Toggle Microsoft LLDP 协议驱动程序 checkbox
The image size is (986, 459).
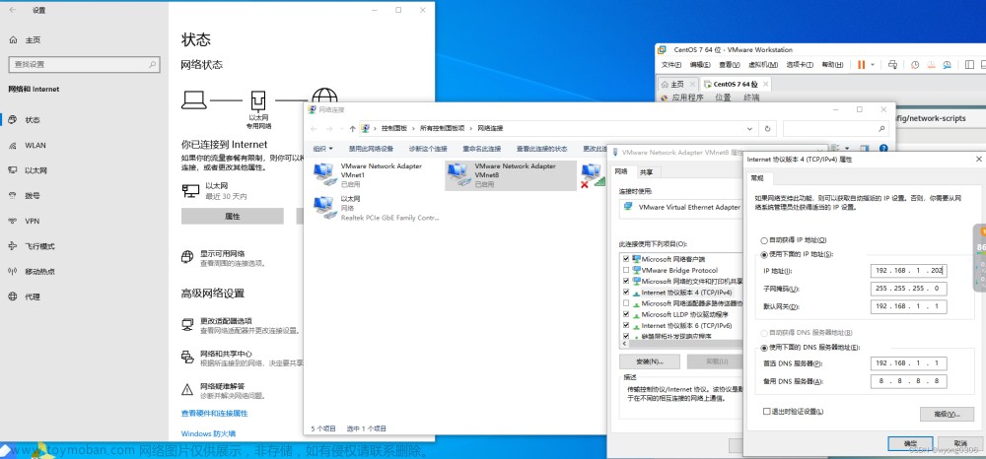point(626,314)
